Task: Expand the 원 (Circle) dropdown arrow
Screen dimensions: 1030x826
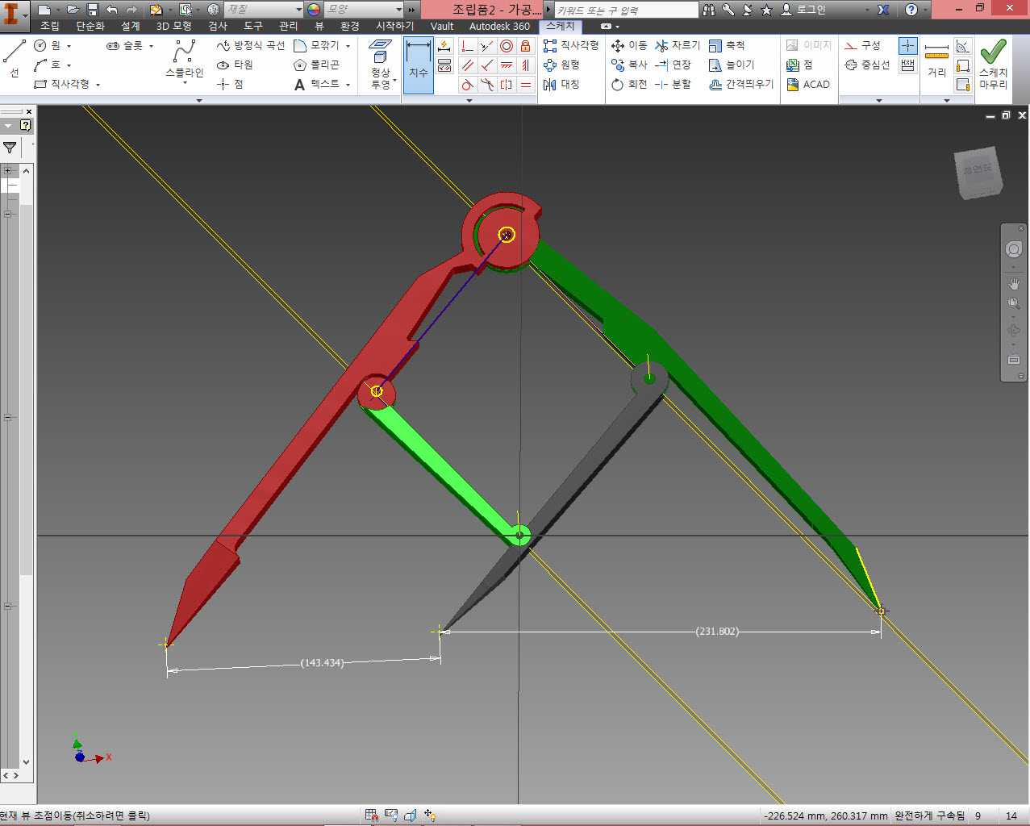Action: [69, 46]
